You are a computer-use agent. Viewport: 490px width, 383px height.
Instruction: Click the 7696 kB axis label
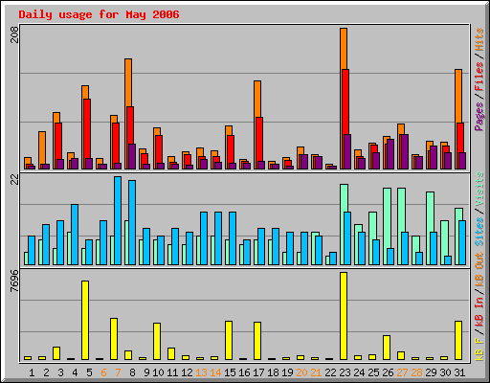[x=14, y=282]
